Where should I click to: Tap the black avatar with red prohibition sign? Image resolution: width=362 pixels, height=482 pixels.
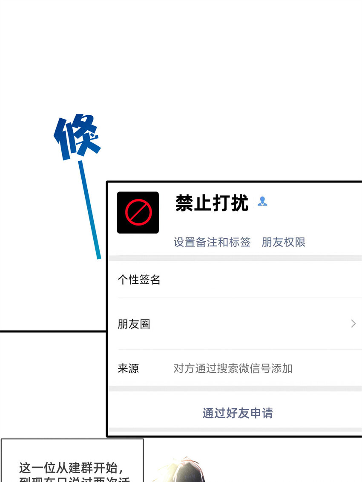coord(138,212)
